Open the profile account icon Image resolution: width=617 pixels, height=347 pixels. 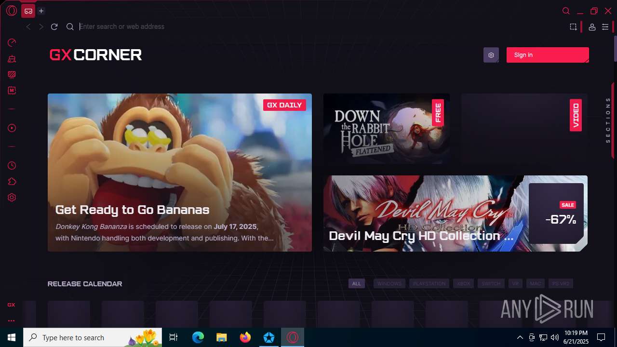point(592,27)
